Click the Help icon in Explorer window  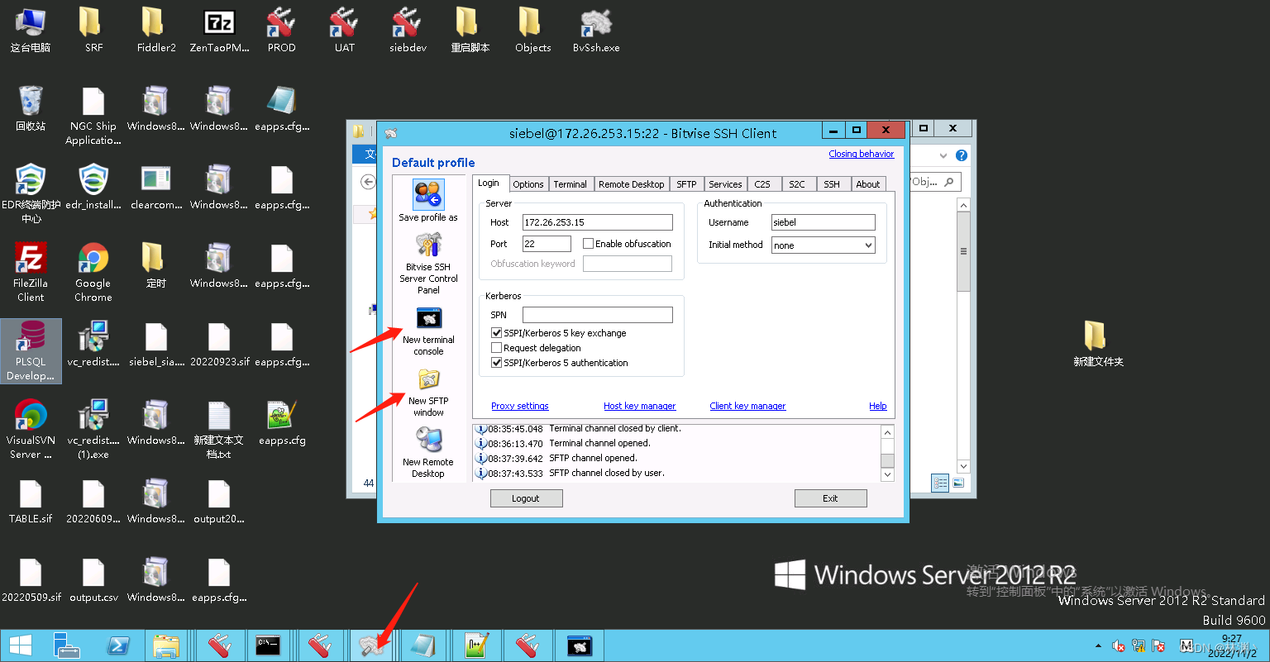click(x=962, y=155)
